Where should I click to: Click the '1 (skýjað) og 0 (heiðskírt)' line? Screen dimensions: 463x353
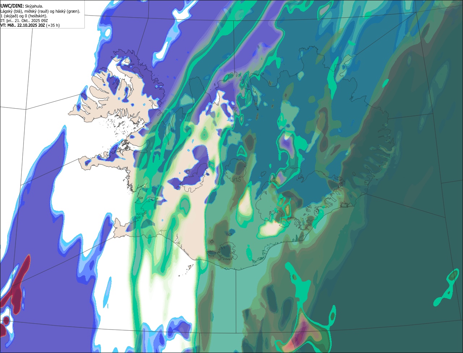click(24, 16)
